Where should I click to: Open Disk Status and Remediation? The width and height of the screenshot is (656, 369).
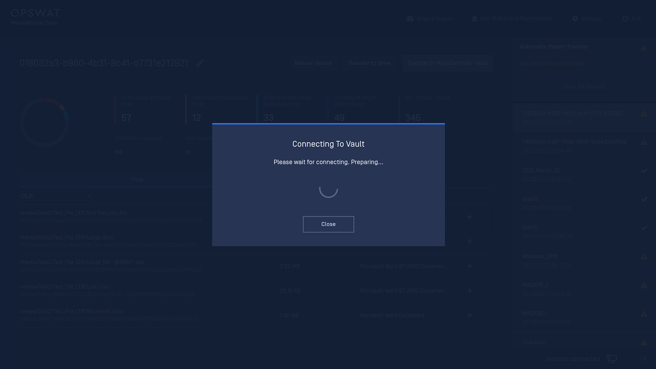pyautogui.click(x=512, y=19)
